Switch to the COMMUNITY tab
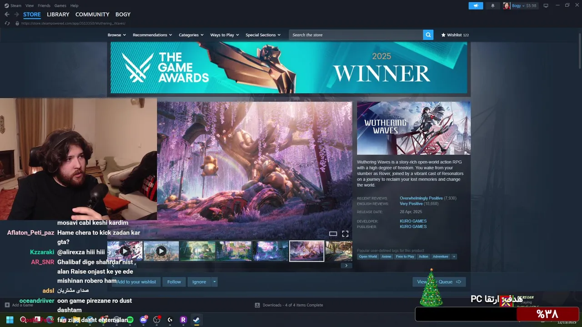Screen dimensions: 582x327 pyautogui.click(x=92, y=15)
